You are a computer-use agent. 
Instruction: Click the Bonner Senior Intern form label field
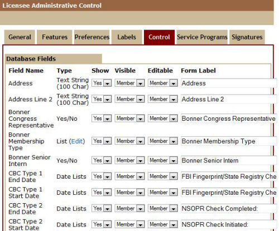click(x=229, y=160)
